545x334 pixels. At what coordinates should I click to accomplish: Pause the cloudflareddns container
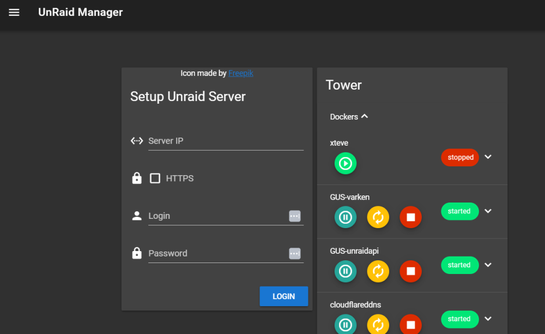click(x=345, y=324)
